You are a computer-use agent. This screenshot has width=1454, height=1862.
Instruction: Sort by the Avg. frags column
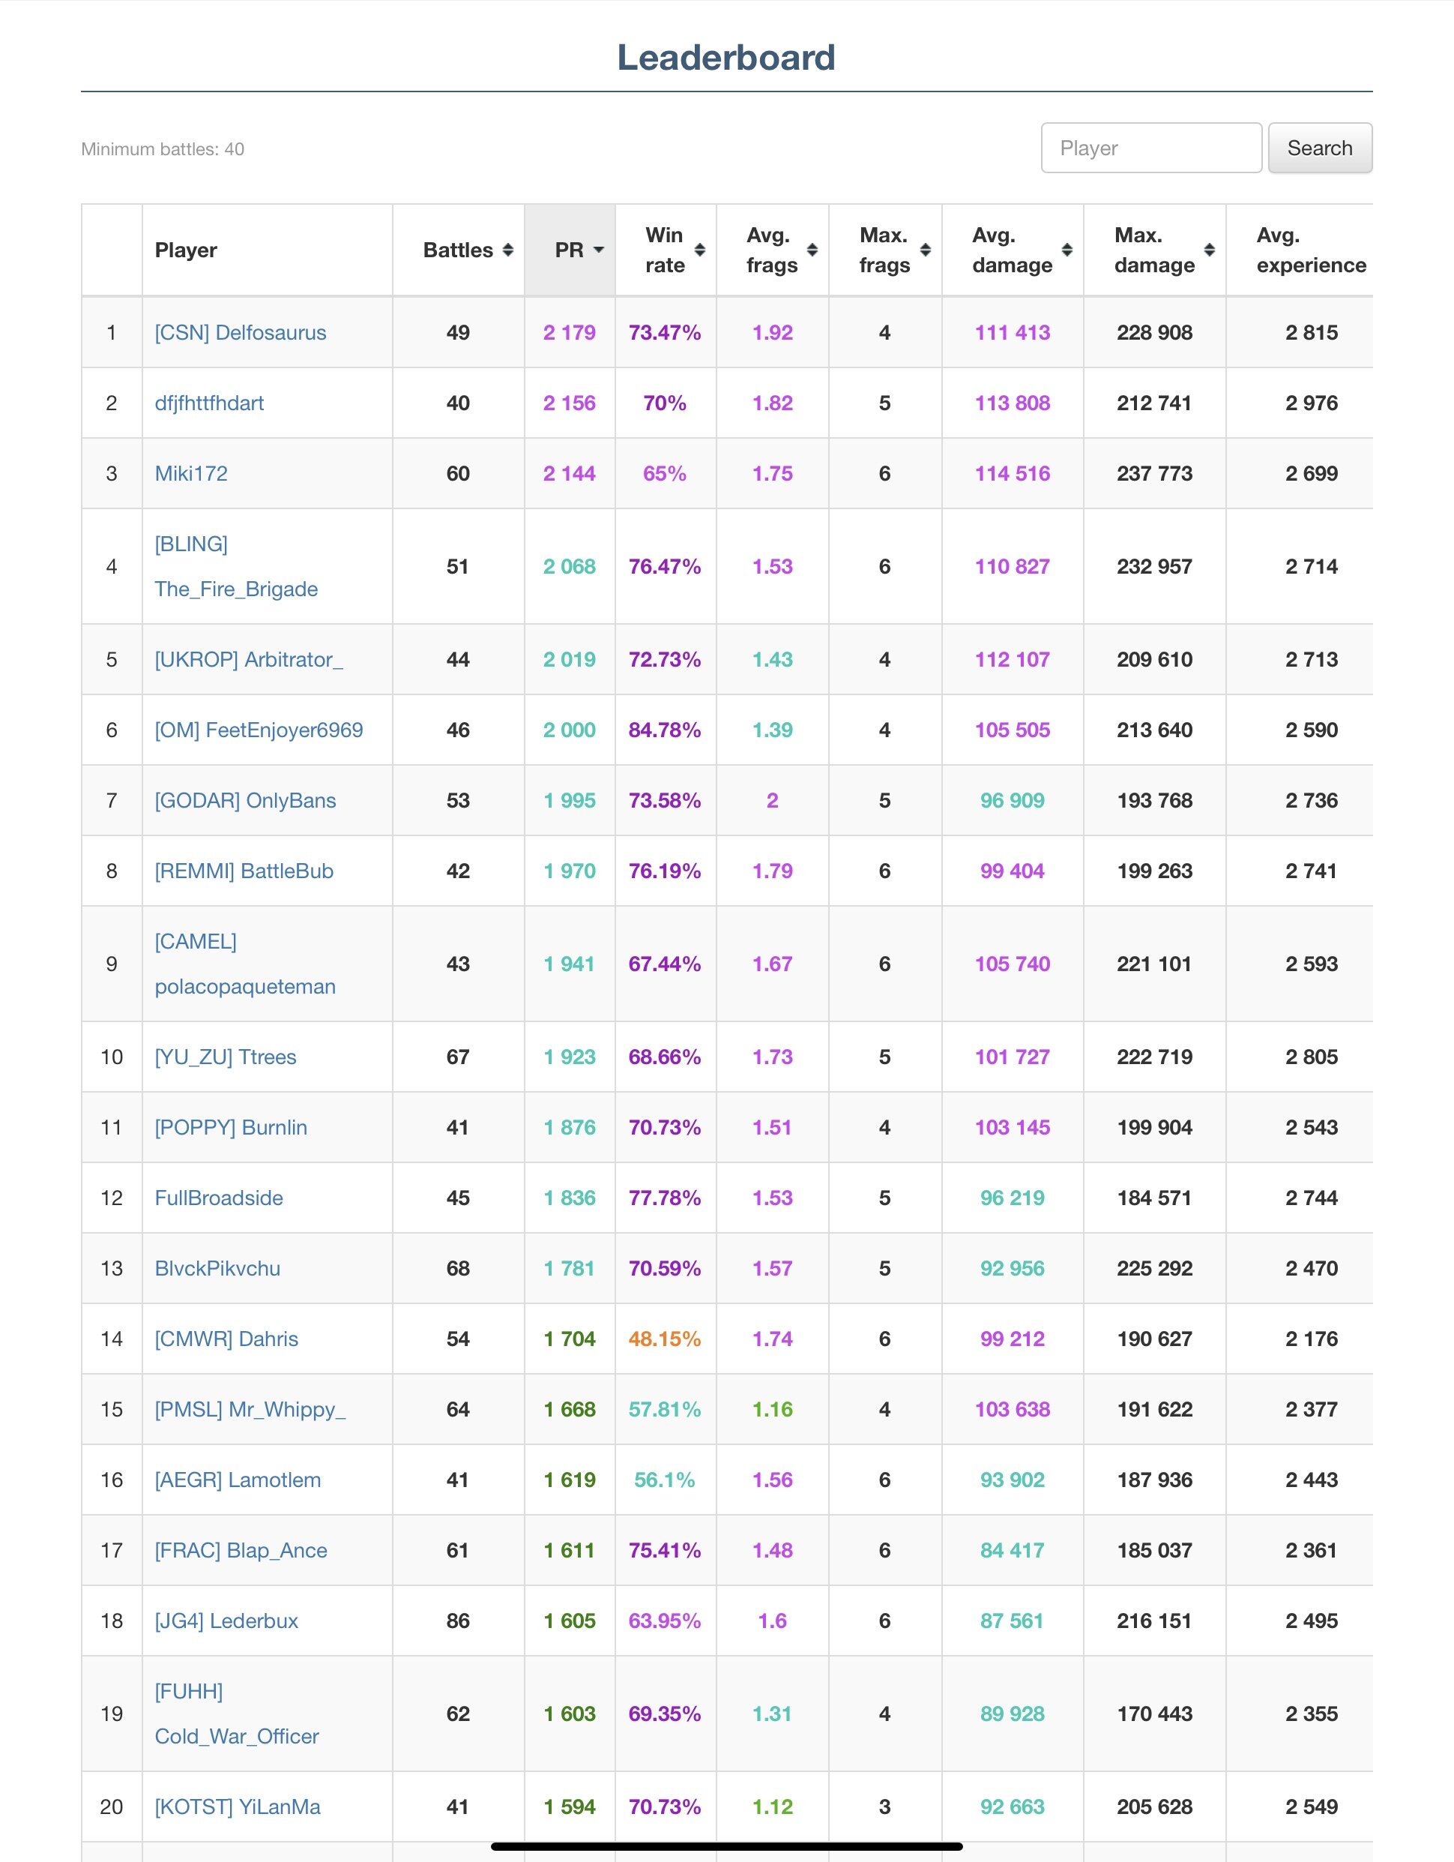point(812,250)
